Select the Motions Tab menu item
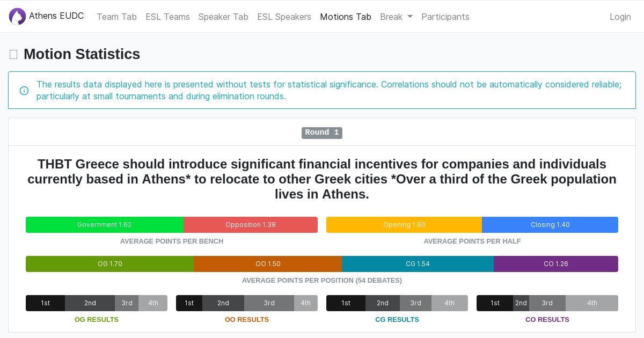The height and width of the screenshot is (338, 644). (x=346, y=17)
